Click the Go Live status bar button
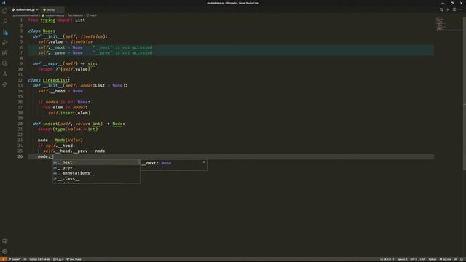The width and height of the screenshot is (466, 262). pos(445,259)
